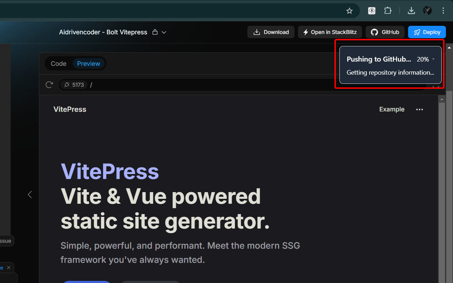
Task: Download the project with Download button
Action: [271, 32]
